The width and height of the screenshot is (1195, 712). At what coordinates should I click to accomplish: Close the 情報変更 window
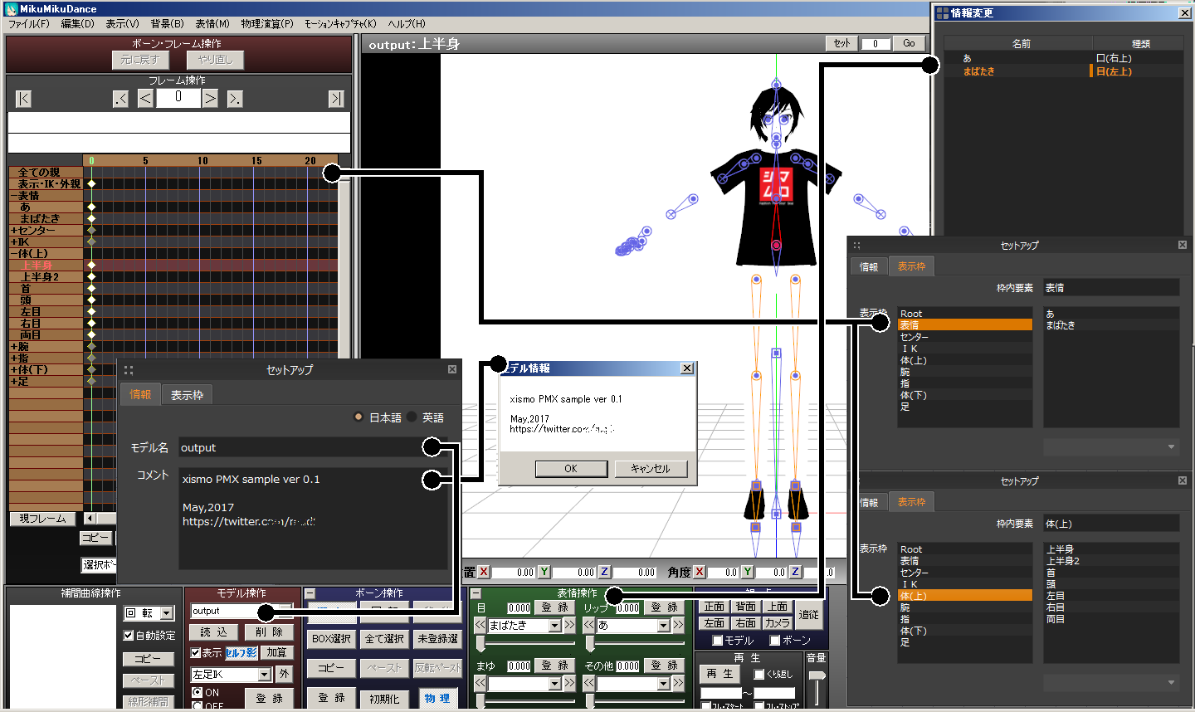(x=1185, y=13)
